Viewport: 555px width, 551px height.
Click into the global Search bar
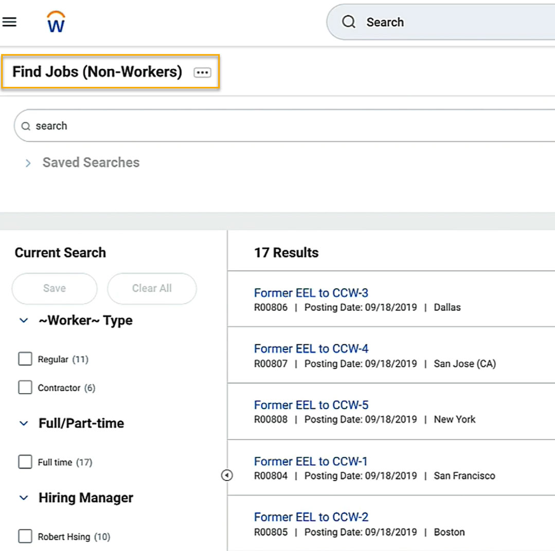tap(441, 22)
